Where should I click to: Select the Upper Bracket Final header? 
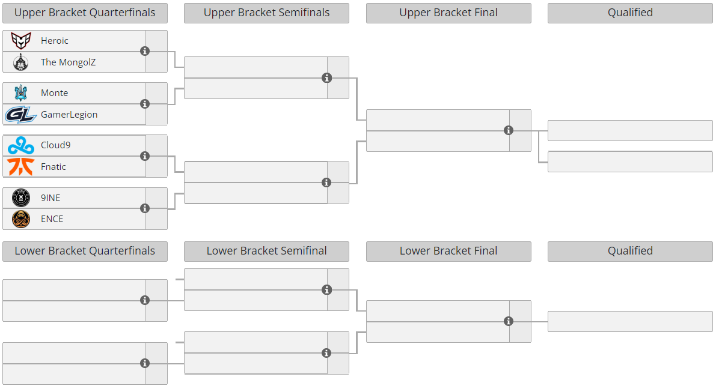point(448,13)
